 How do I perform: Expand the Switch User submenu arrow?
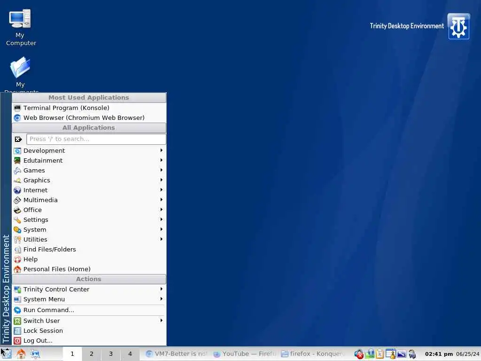pyautogui.click(x=162, y=320)
